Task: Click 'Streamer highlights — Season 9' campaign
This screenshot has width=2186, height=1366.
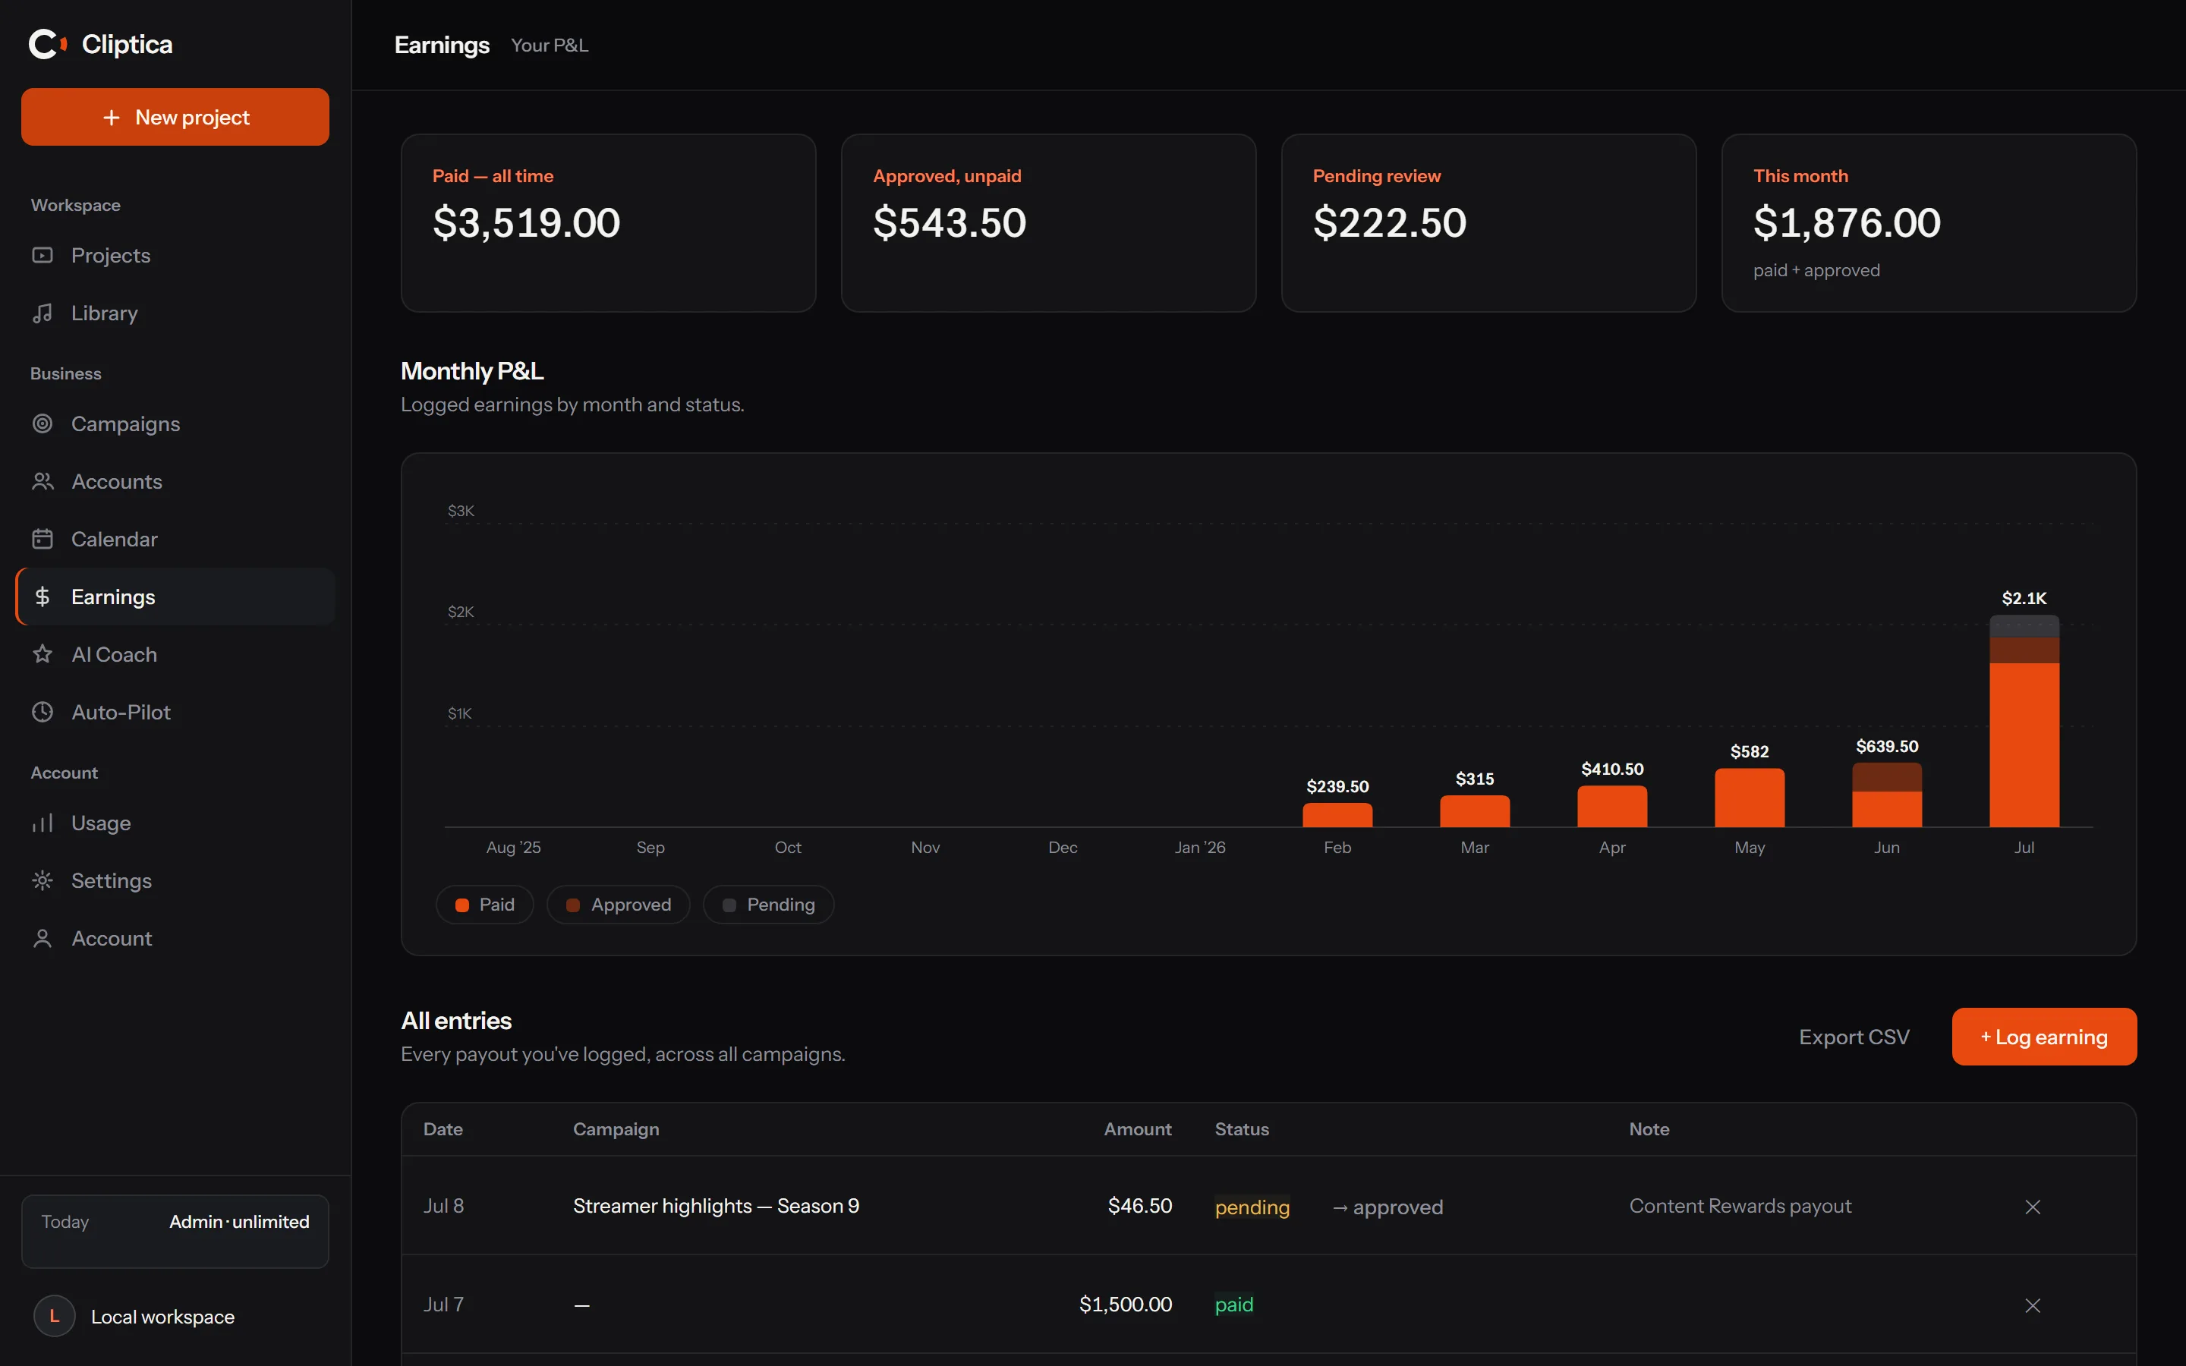Action: click(x=717, y=1206)
